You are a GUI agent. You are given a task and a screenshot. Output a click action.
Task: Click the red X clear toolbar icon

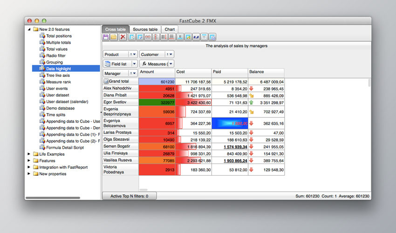[123, 37]
